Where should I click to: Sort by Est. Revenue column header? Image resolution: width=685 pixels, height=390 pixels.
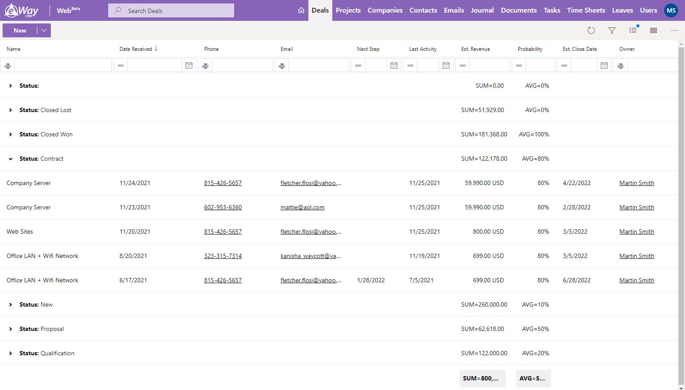(476, 49)
